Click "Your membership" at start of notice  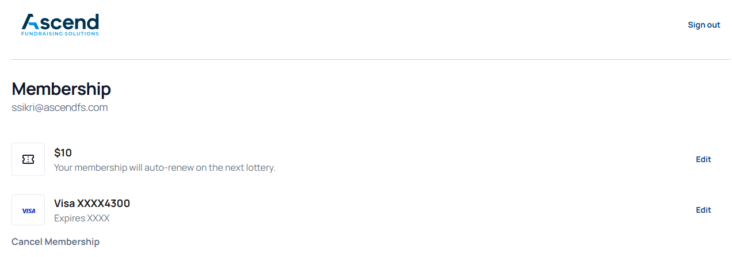tap(87, 168)
